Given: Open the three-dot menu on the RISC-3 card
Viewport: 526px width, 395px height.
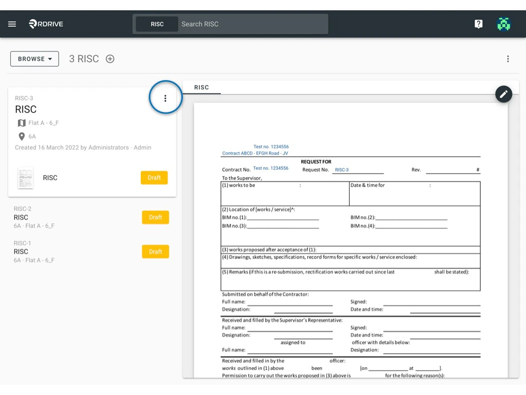Looking at the screenshot, I should click(x=165, y=97).
